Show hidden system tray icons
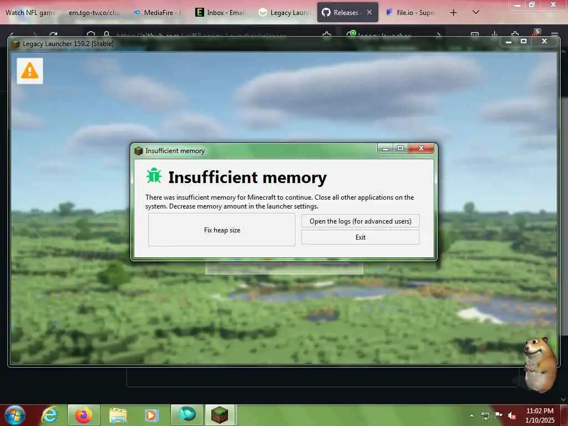Viewport: 568px width, 426px height. click(471, 415)
